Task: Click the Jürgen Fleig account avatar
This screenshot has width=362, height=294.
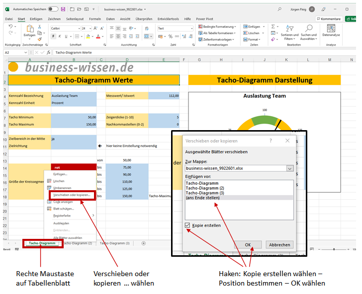Action: click(312, 9)
